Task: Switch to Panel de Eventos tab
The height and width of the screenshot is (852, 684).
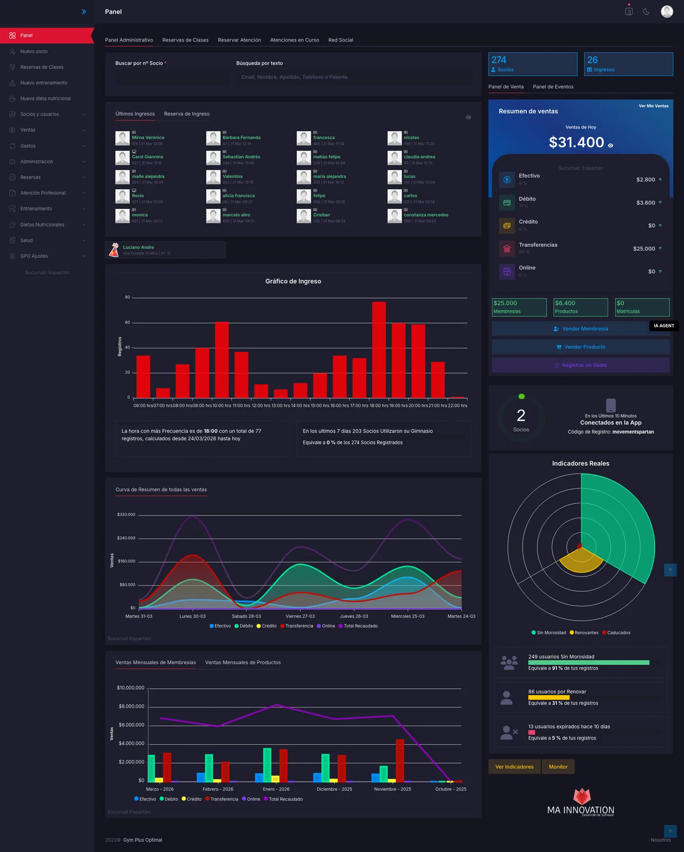Action: click(553, 87)
